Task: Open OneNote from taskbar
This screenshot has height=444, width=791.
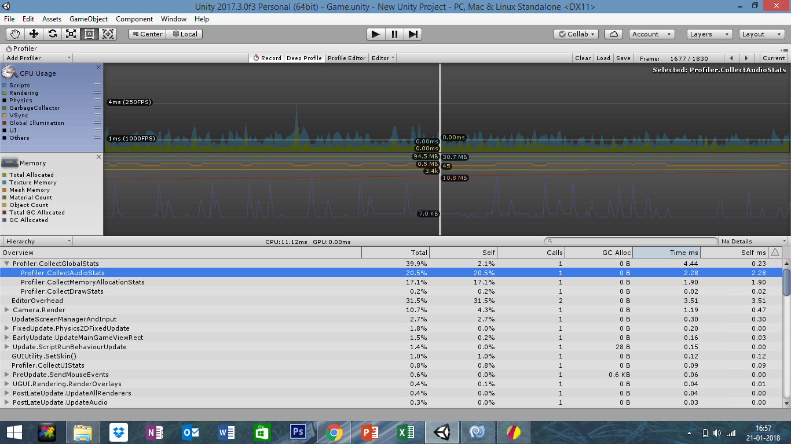Action: 155,432
